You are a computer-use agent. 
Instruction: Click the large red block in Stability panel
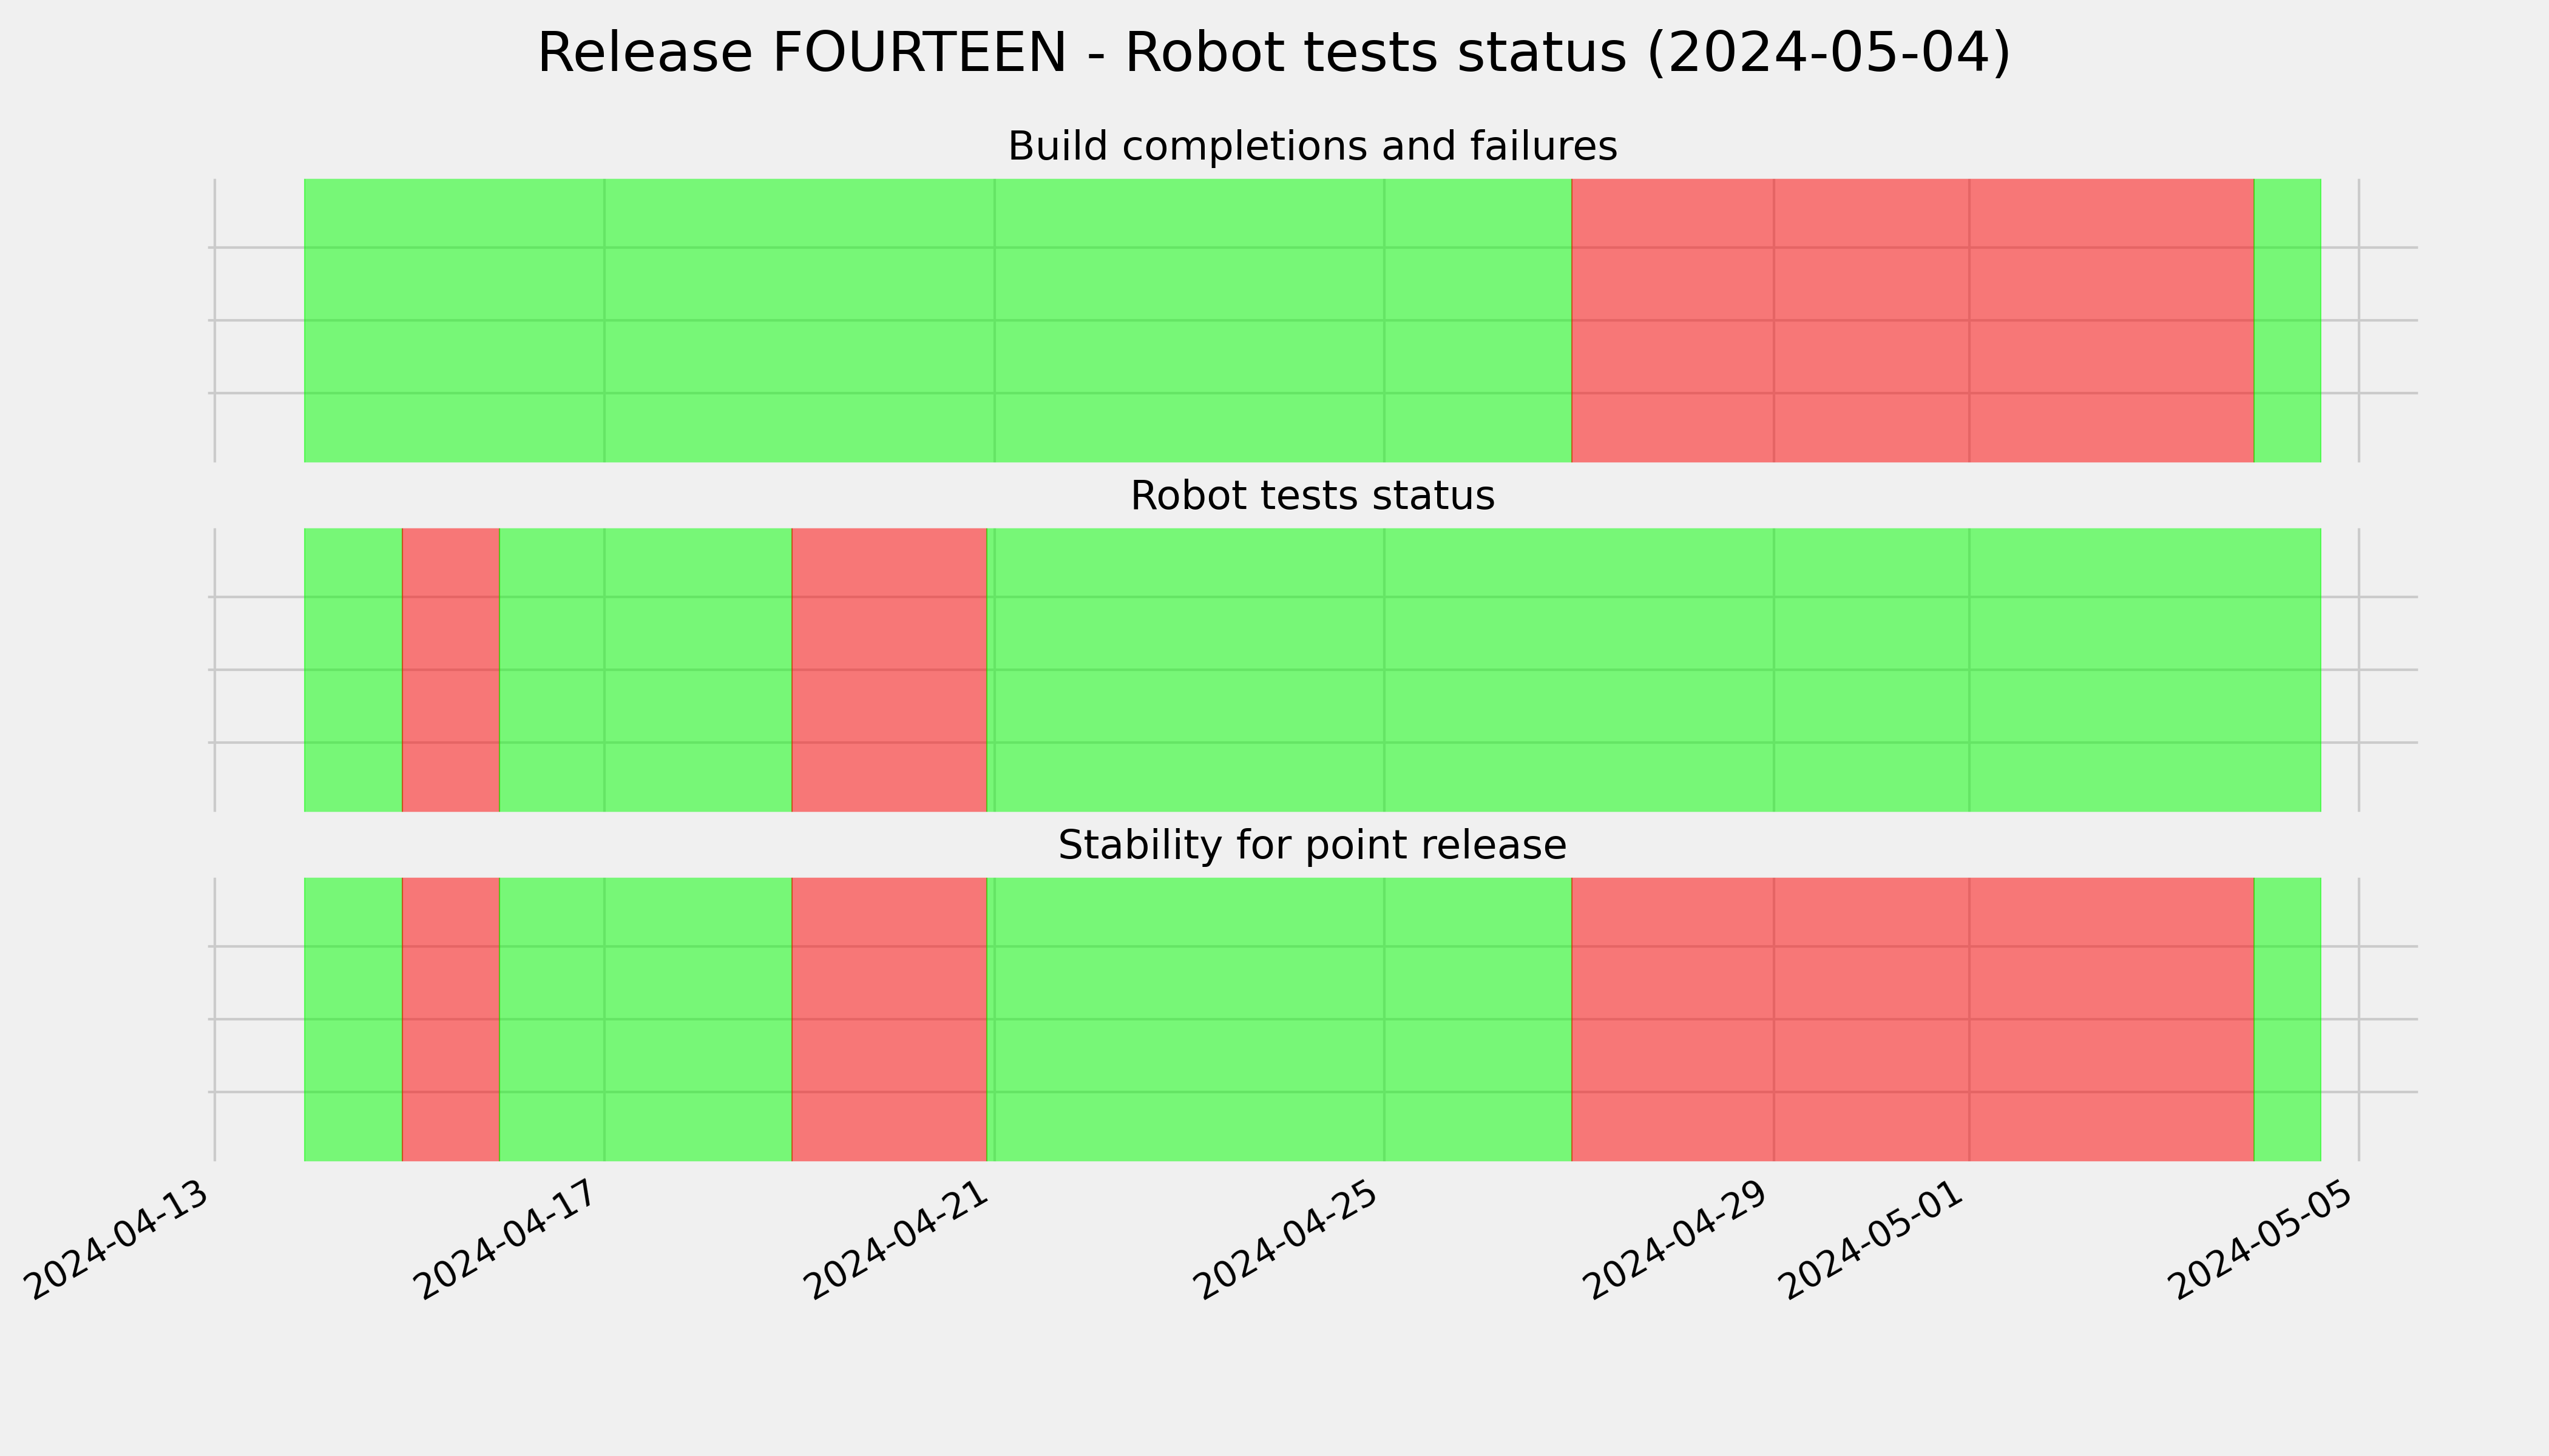[x=1913, y=1019]
